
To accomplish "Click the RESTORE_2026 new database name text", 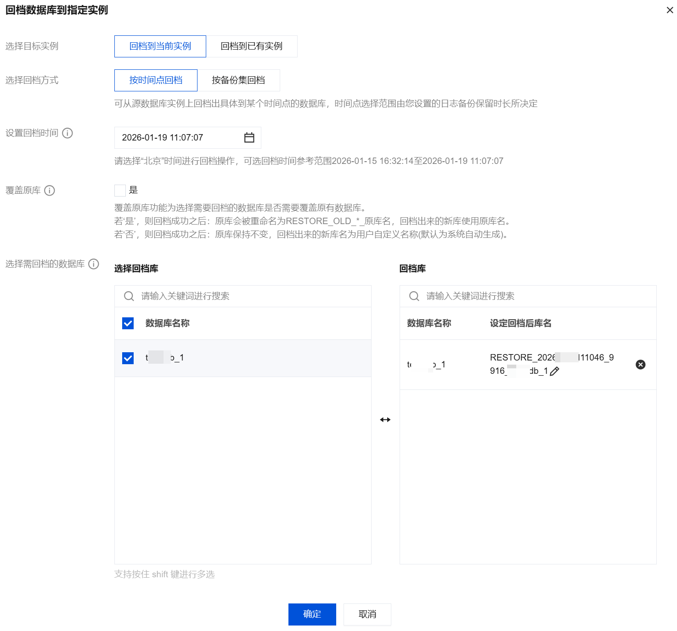I will pyautogui.click(x=552, y=364).
